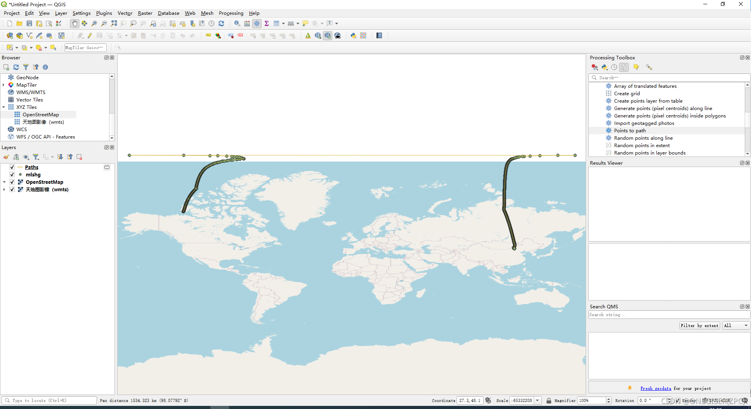Open a project with the folder icon

coord(19,23)
